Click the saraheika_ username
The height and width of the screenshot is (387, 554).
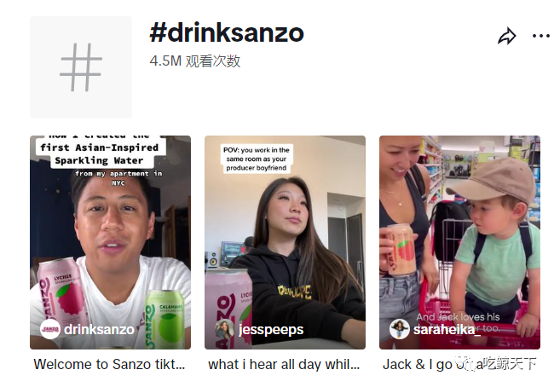pos(447,329)
